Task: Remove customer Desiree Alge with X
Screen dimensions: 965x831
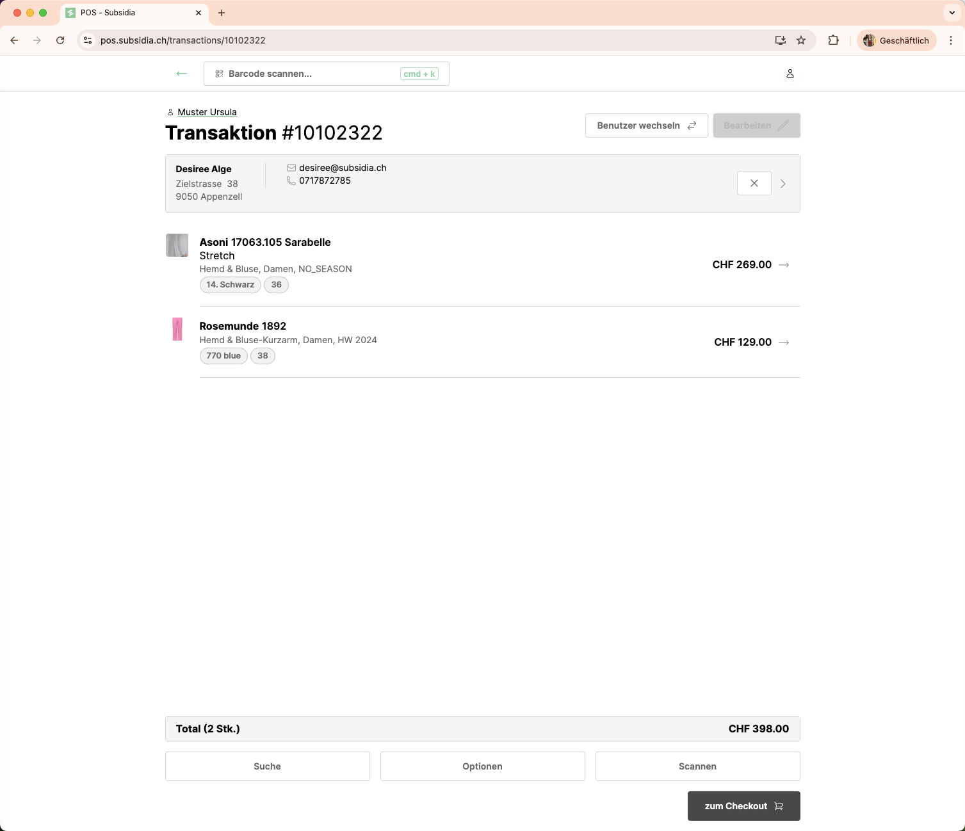Action: point(754,183)
